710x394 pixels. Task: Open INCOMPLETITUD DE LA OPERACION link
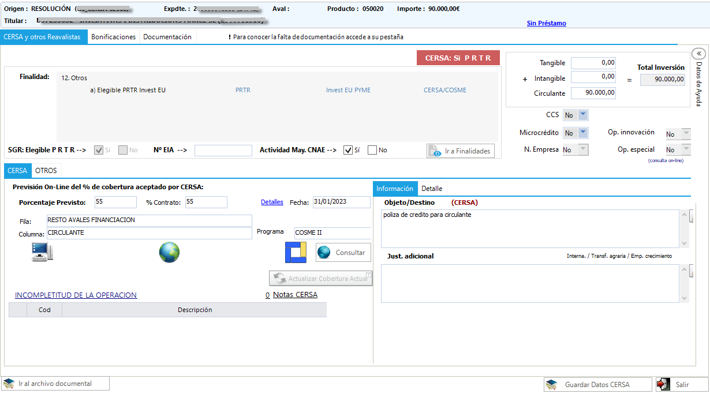coord(76,295)
